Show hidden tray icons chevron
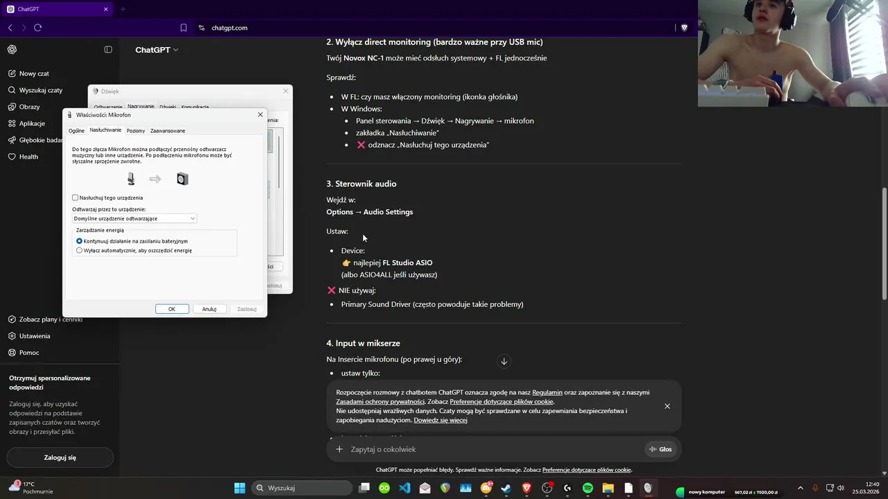 800,488
